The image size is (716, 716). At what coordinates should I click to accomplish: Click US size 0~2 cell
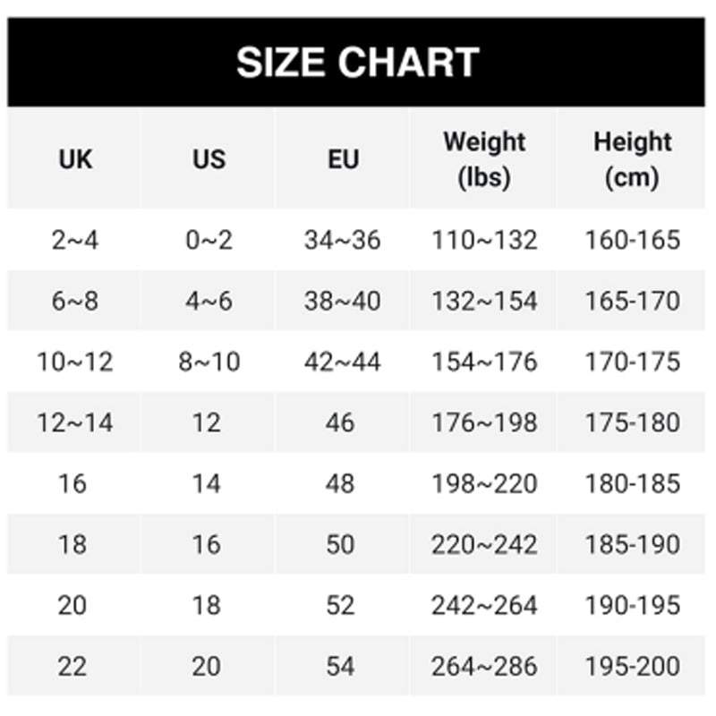tap(209, 240)
